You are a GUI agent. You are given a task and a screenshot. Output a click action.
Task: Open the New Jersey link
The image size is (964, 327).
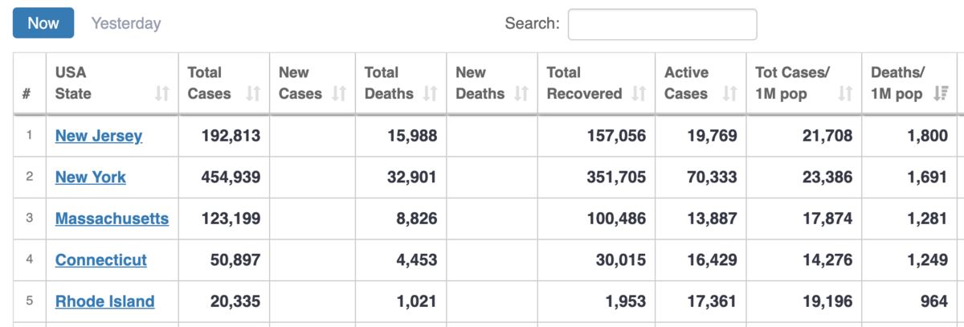coord(99,136)
